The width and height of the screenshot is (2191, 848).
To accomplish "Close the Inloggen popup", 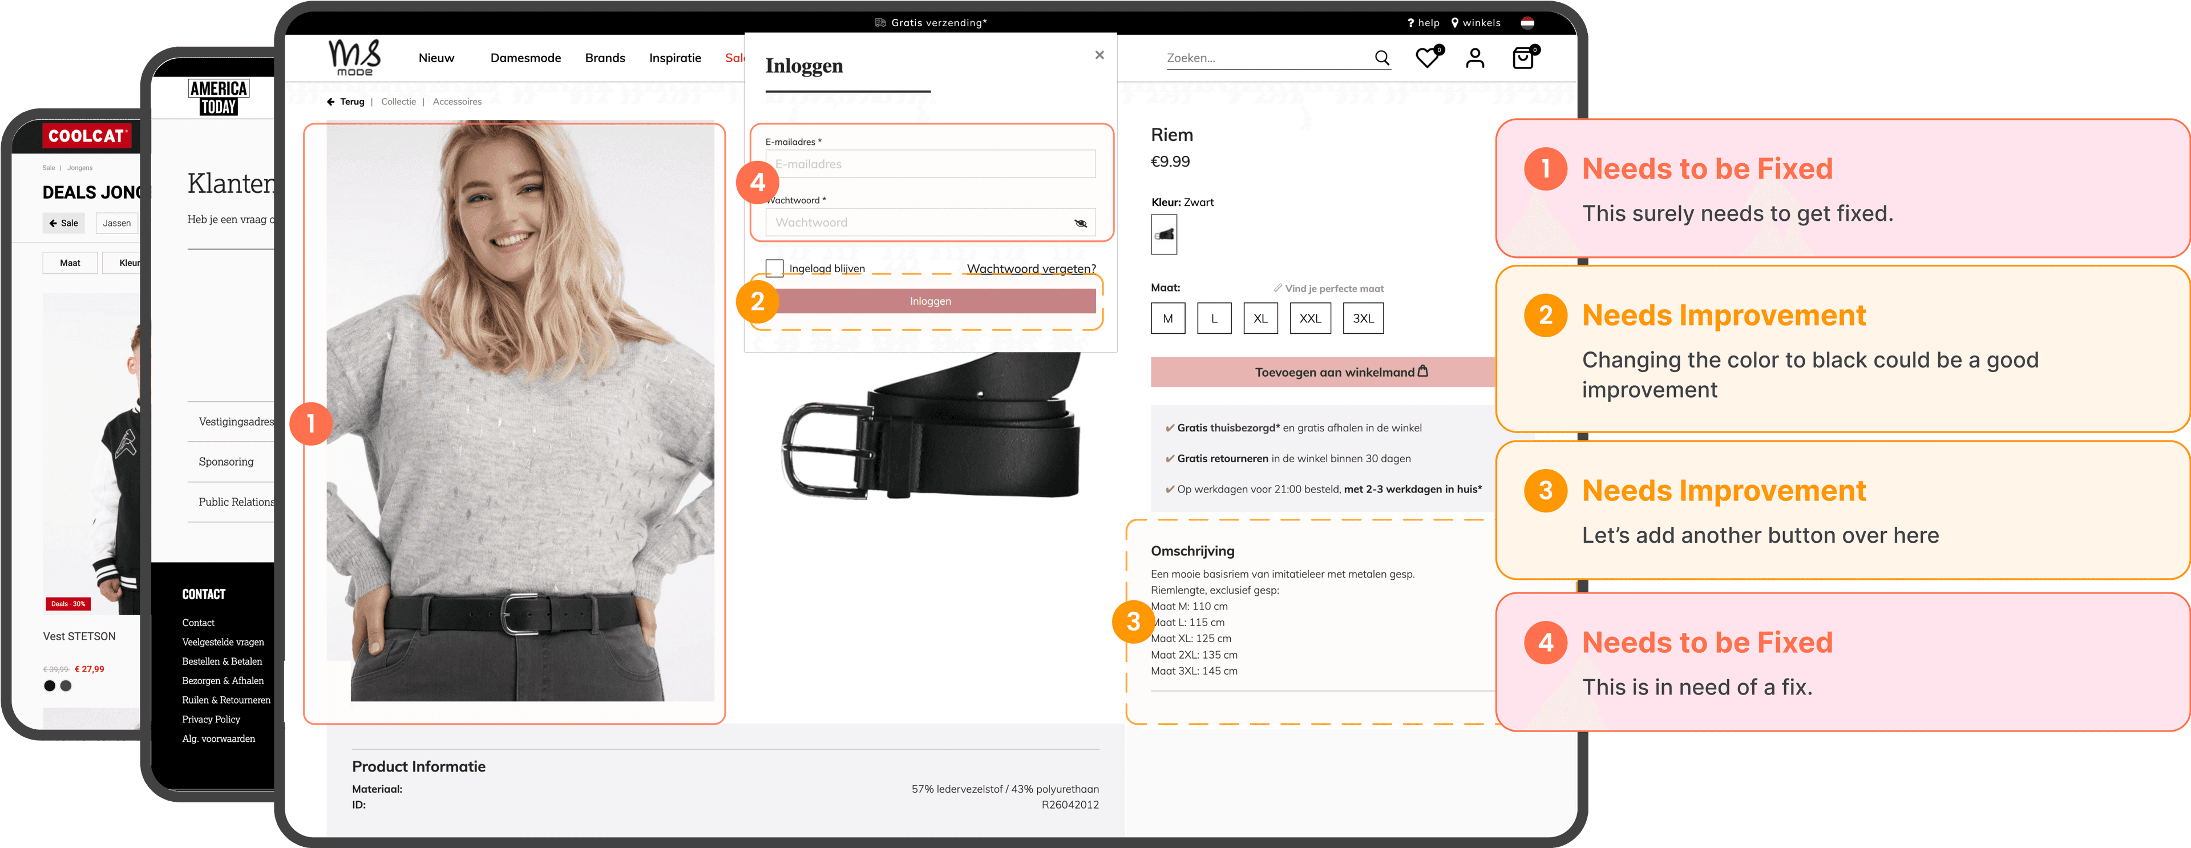I will pos(1099,55).
